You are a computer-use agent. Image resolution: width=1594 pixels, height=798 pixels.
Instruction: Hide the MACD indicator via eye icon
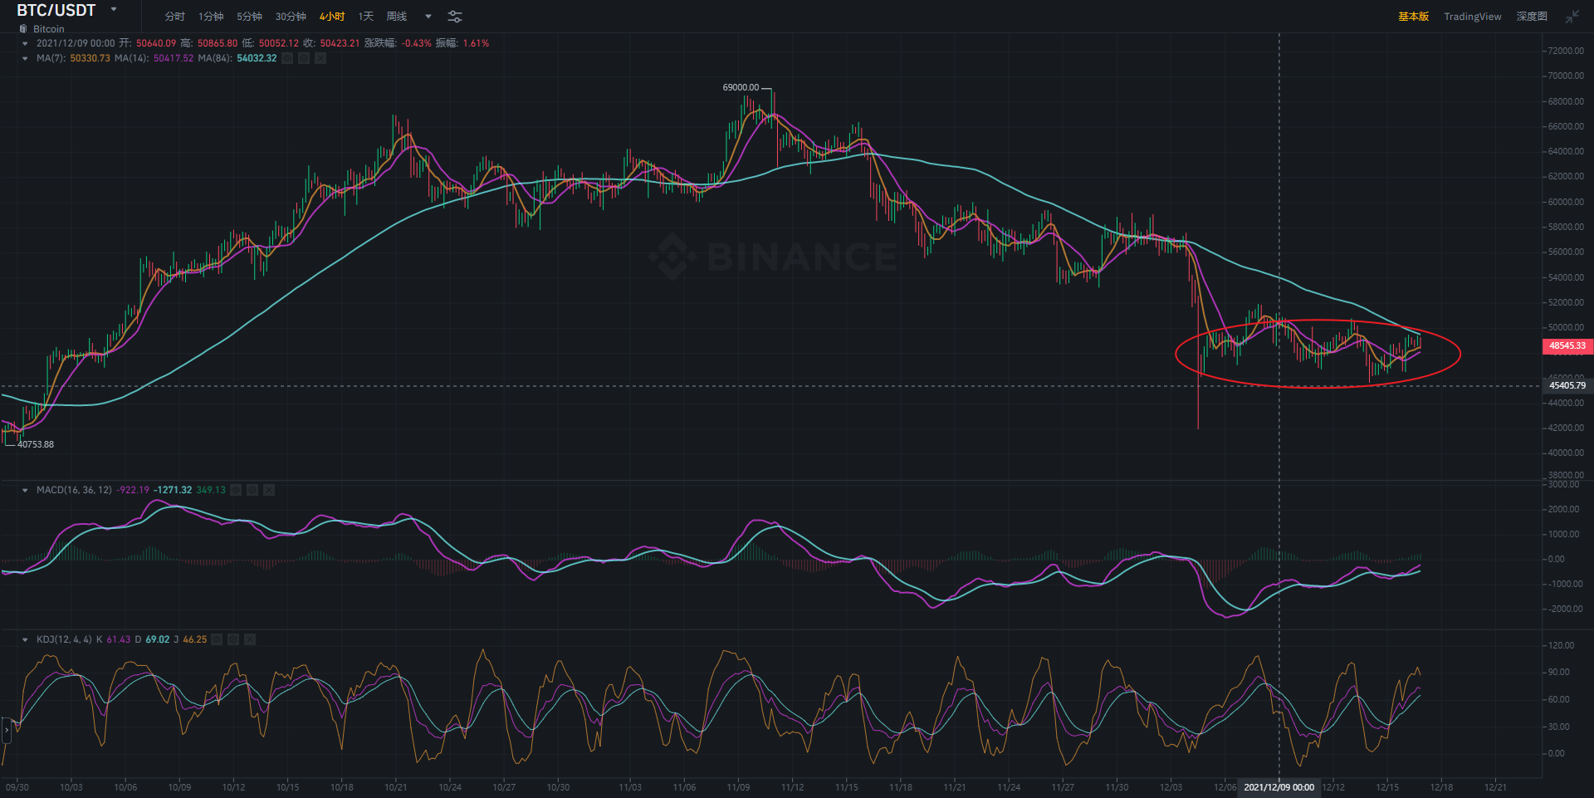(x=236, y=490)
